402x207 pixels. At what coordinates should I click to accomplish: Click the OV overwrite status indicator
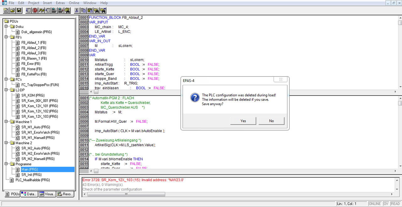(386, 204)
